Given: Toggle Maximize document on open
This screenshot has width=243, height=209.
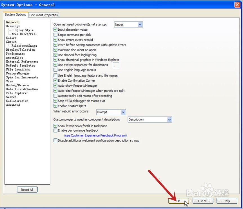Looking at the screenshot, I should tap(55, 50).
